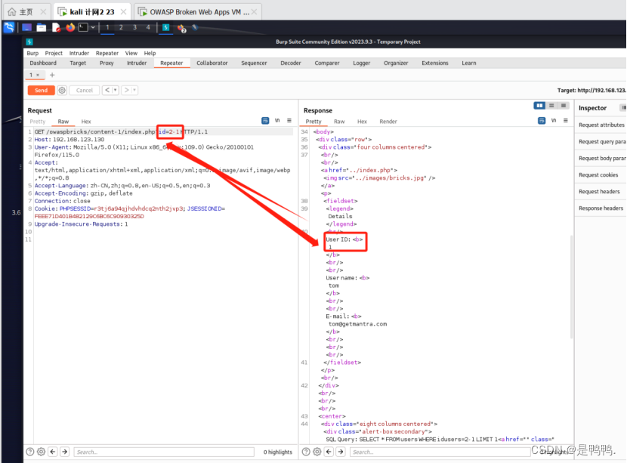Select top-bottom layout view

coord(551,106)
